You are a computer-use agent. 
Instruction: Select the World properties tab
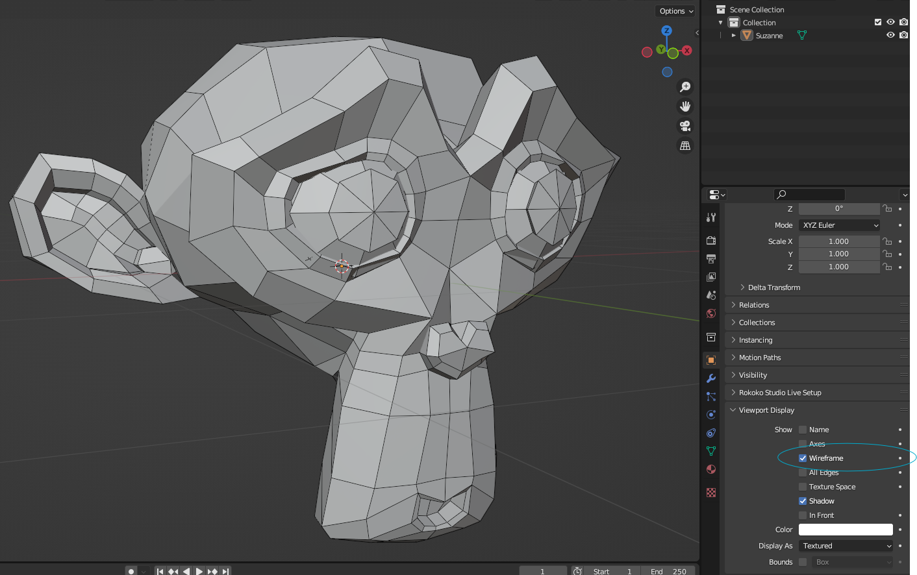[x=710, y=313]
